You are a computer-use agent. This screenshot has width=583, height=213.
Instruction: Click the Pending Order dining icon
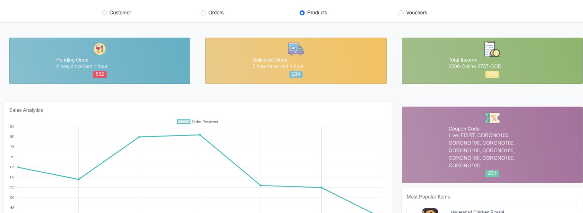coord(100,49)
